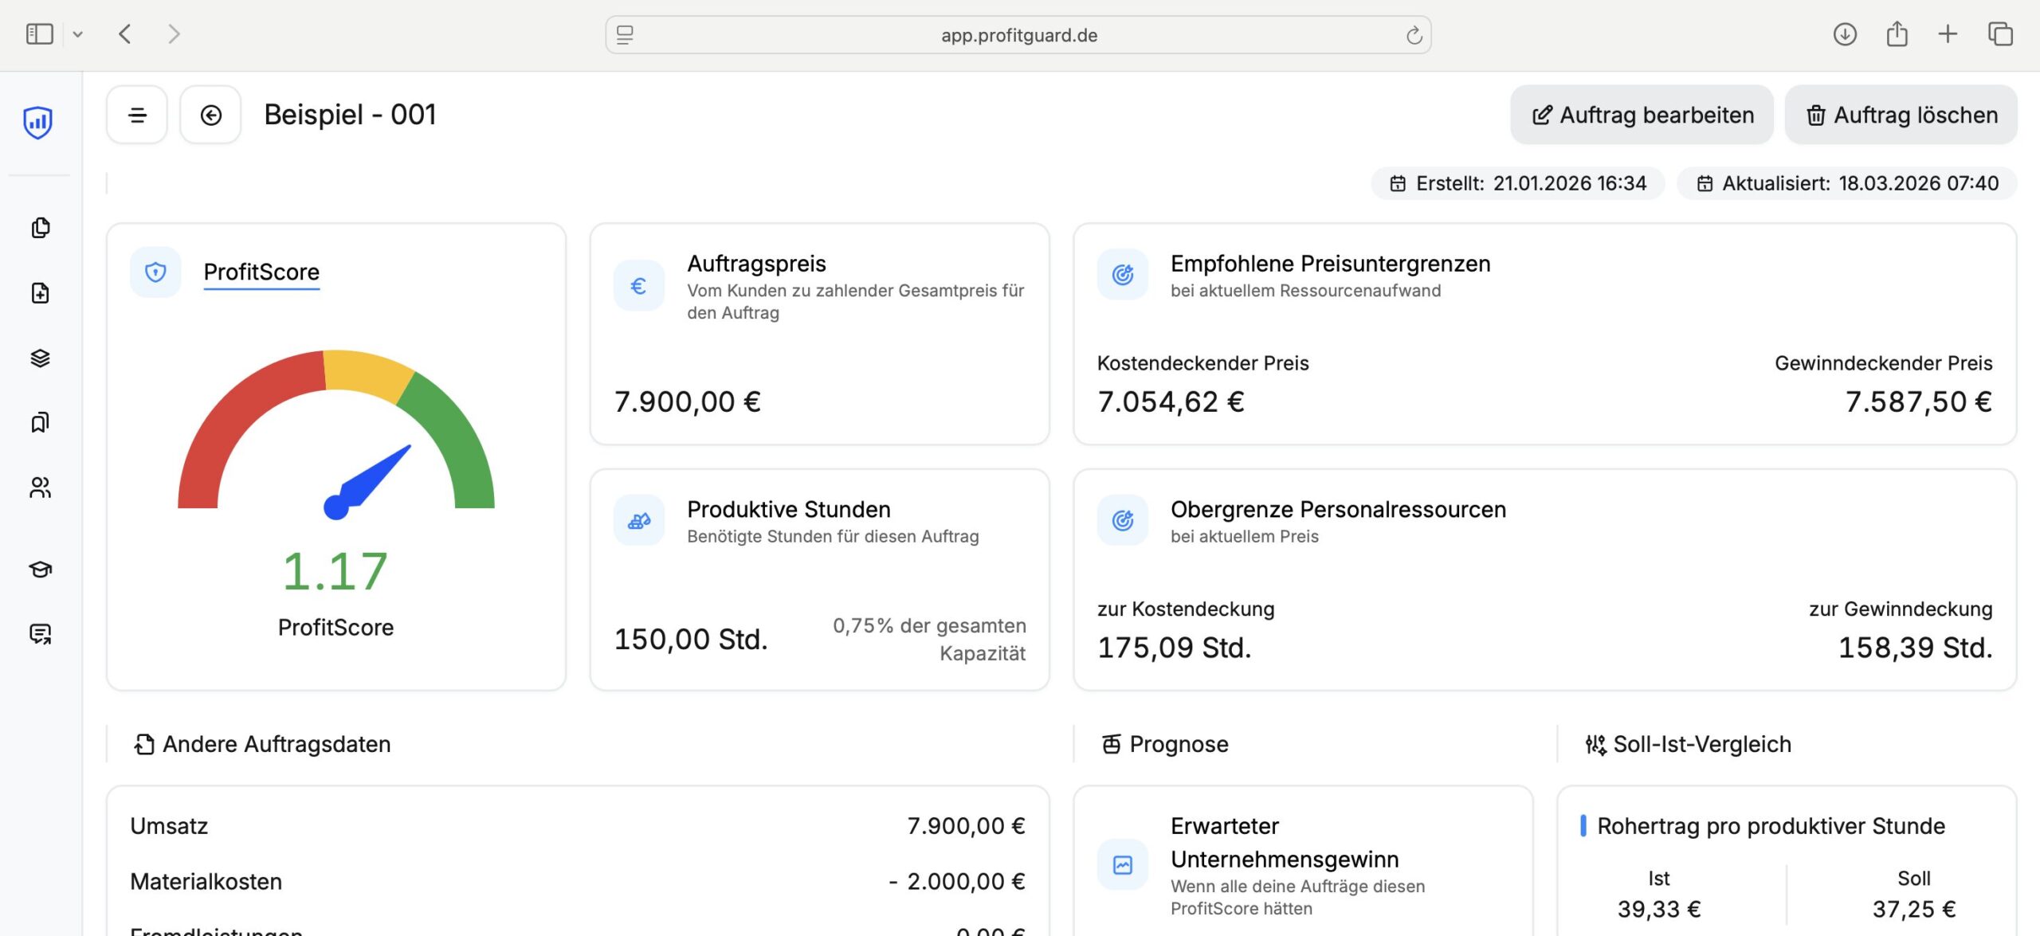This screenshot has height=936, width=2040.
Task: Open a new Safari tab
Action: [x=1948, y=34]
